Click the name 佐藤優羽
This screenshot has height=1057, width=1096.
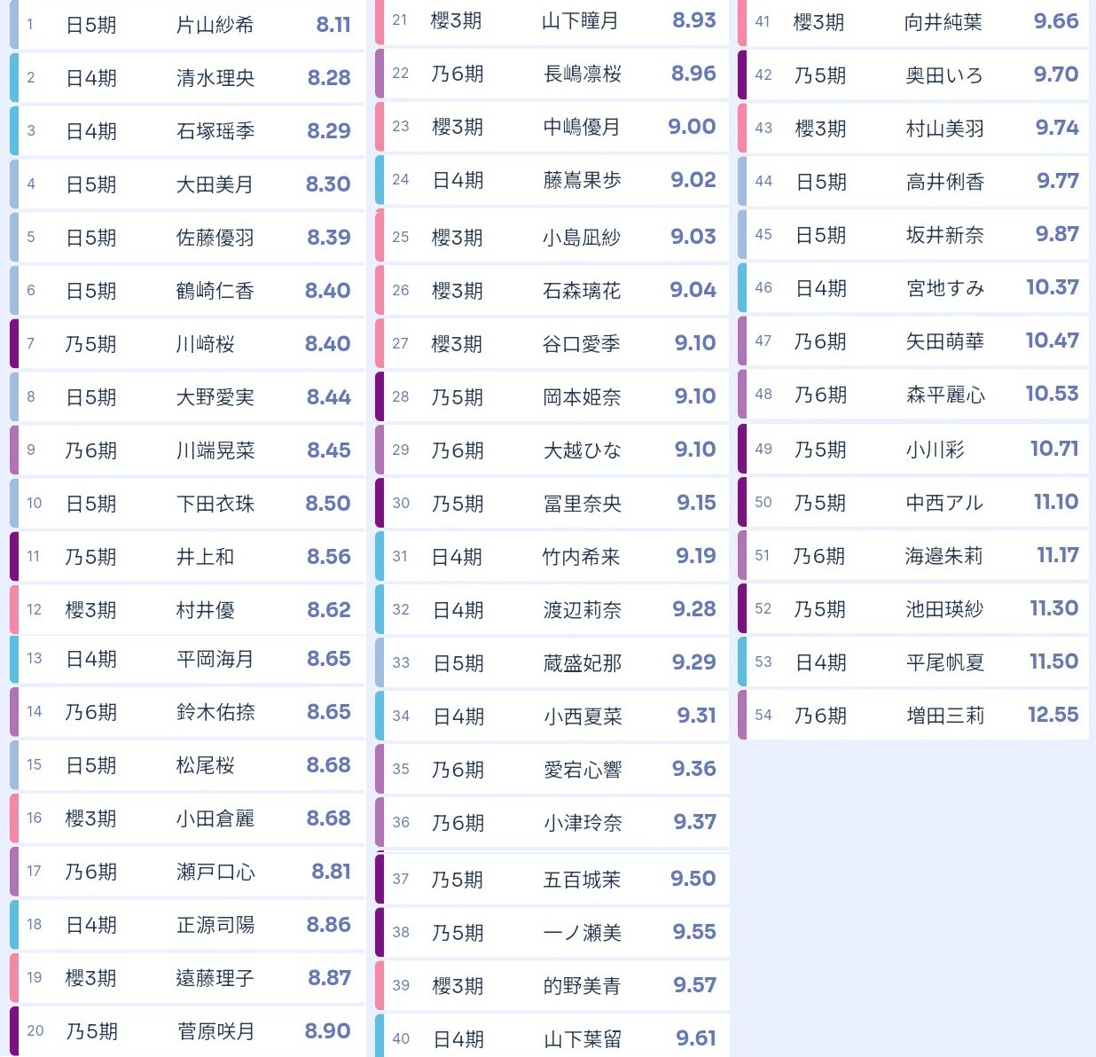point(215,238)
